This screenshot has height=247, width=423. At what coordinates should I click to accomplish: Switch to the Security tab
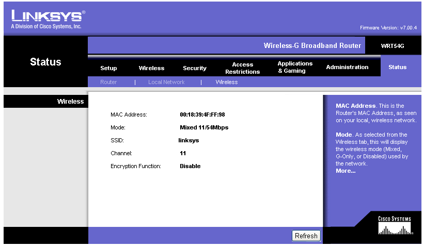[x=195, y=68]
